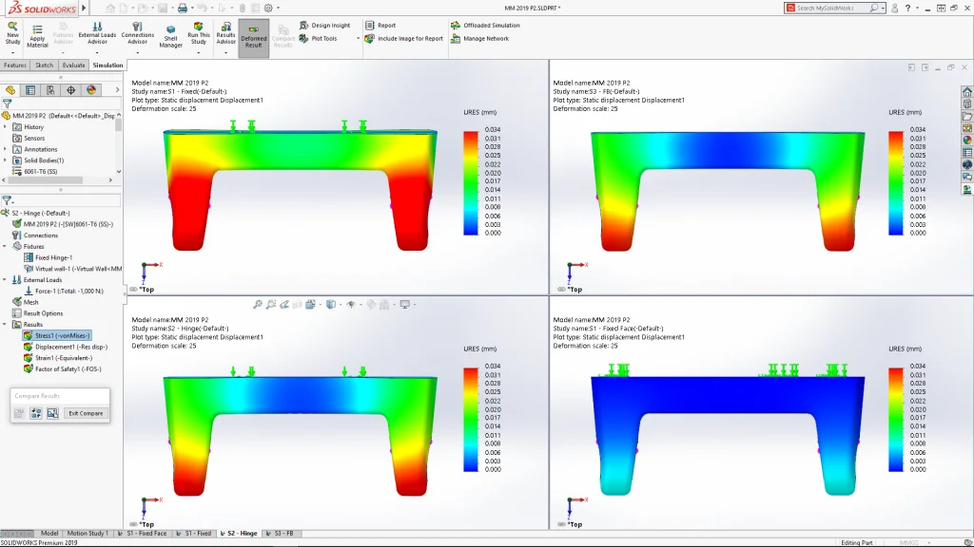Click Run This Study icon
The height and width of the screenshot is (547, 974).
point(198,36)
